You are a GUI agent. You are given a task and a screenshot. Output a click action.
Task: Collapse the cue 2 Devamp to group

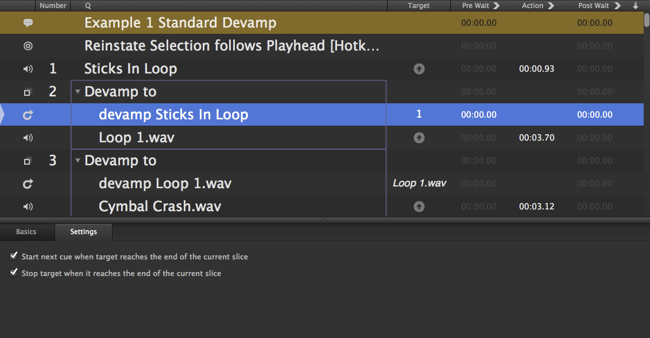coord(78,92)
